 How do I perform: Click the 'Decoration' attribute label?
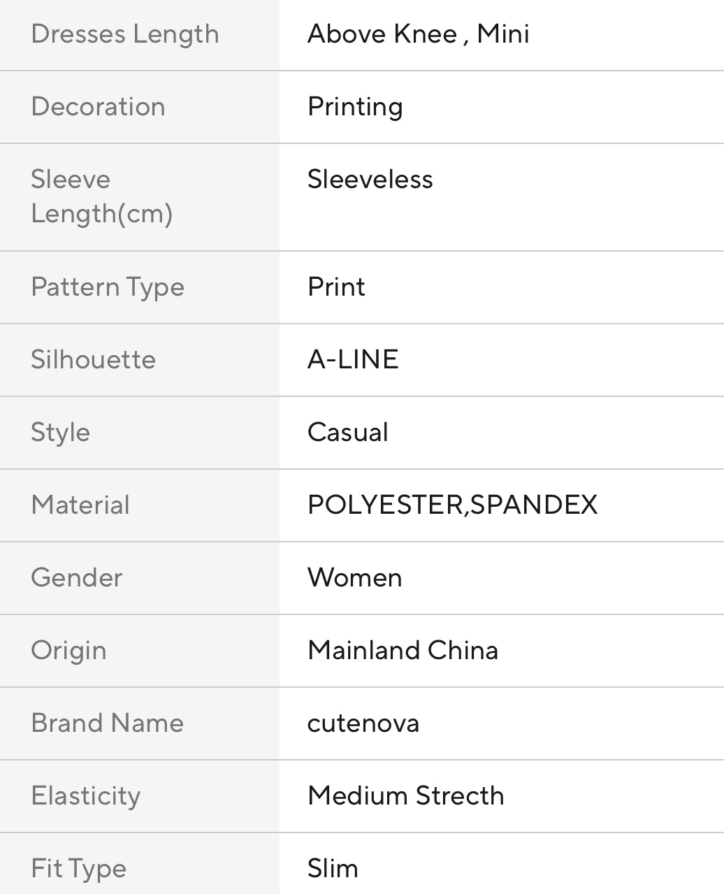click(x=99, y=107)
